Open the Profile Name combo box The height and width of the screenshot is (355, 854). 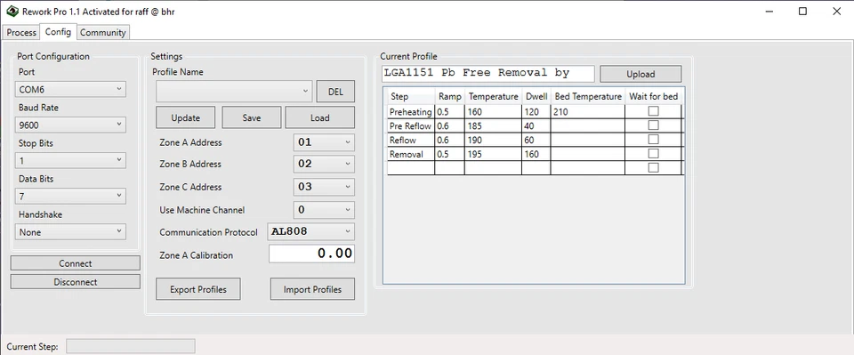tap(234, 92)
